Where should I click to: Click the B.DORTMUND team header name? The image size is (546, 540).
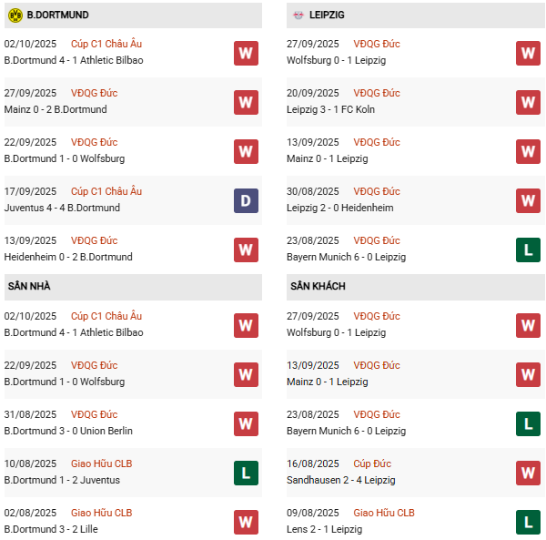coord(58,15)
